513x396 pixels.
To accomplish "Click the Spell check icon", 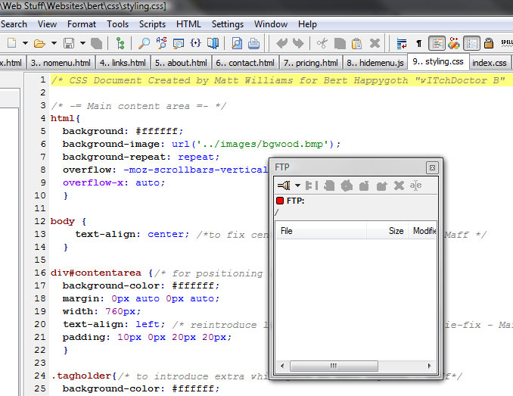I will (x=506, y=44).
